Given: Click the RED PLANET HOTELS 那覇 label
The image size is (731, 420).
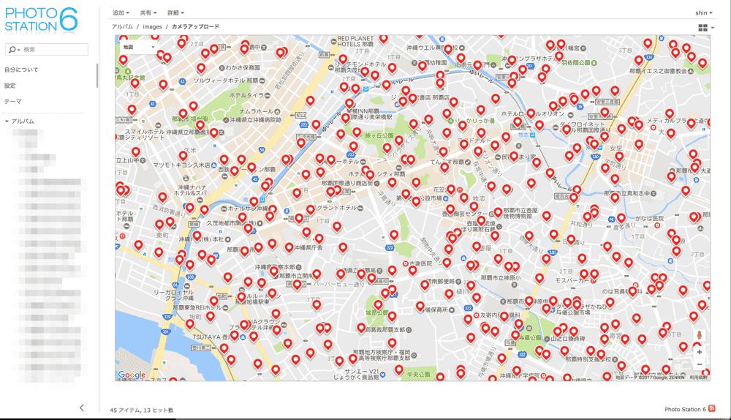Looking at the screenshot, I should [355, 41].
